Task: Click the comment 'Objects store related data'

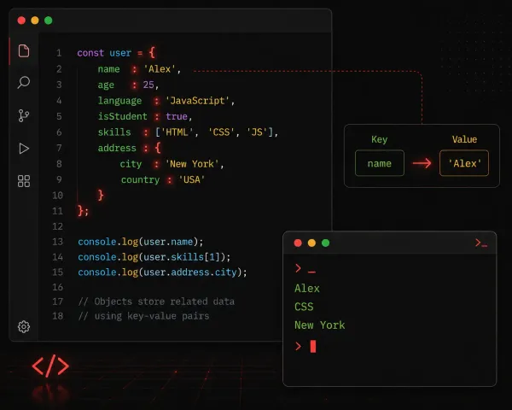Action: [x=164, y=302]
